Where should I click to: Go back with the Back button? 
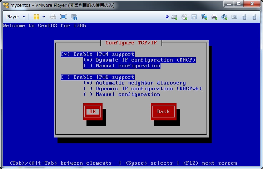tap(164, 112)
